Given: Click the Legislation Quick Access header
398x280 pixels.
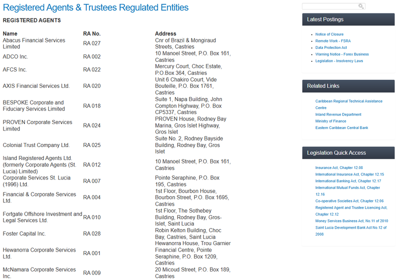Looking at the screenshot, I should tap(348, 152).
